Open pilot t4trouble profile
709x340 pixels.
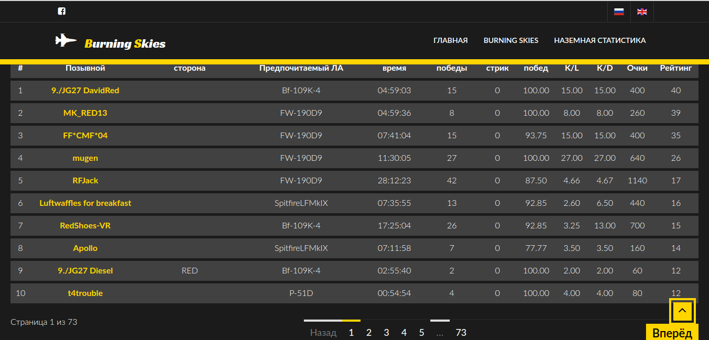85,293
